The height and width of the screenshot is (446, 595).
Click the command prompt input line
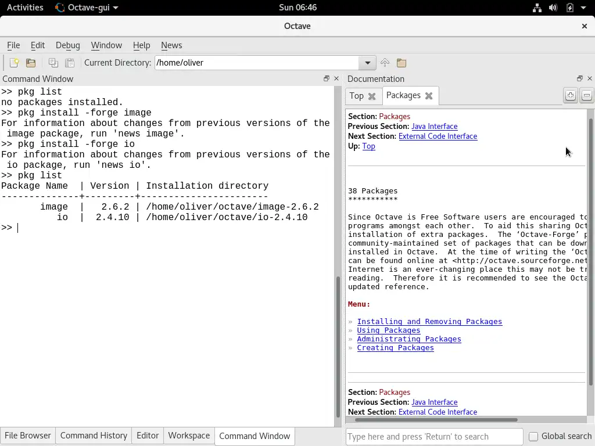(167, 228)
